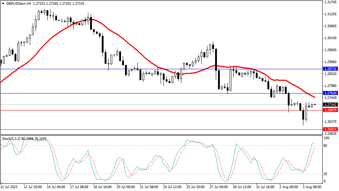Viewport: 339px width, 191px height.
Task: Click the current price tag 1.27142
Action: point(330,104)
